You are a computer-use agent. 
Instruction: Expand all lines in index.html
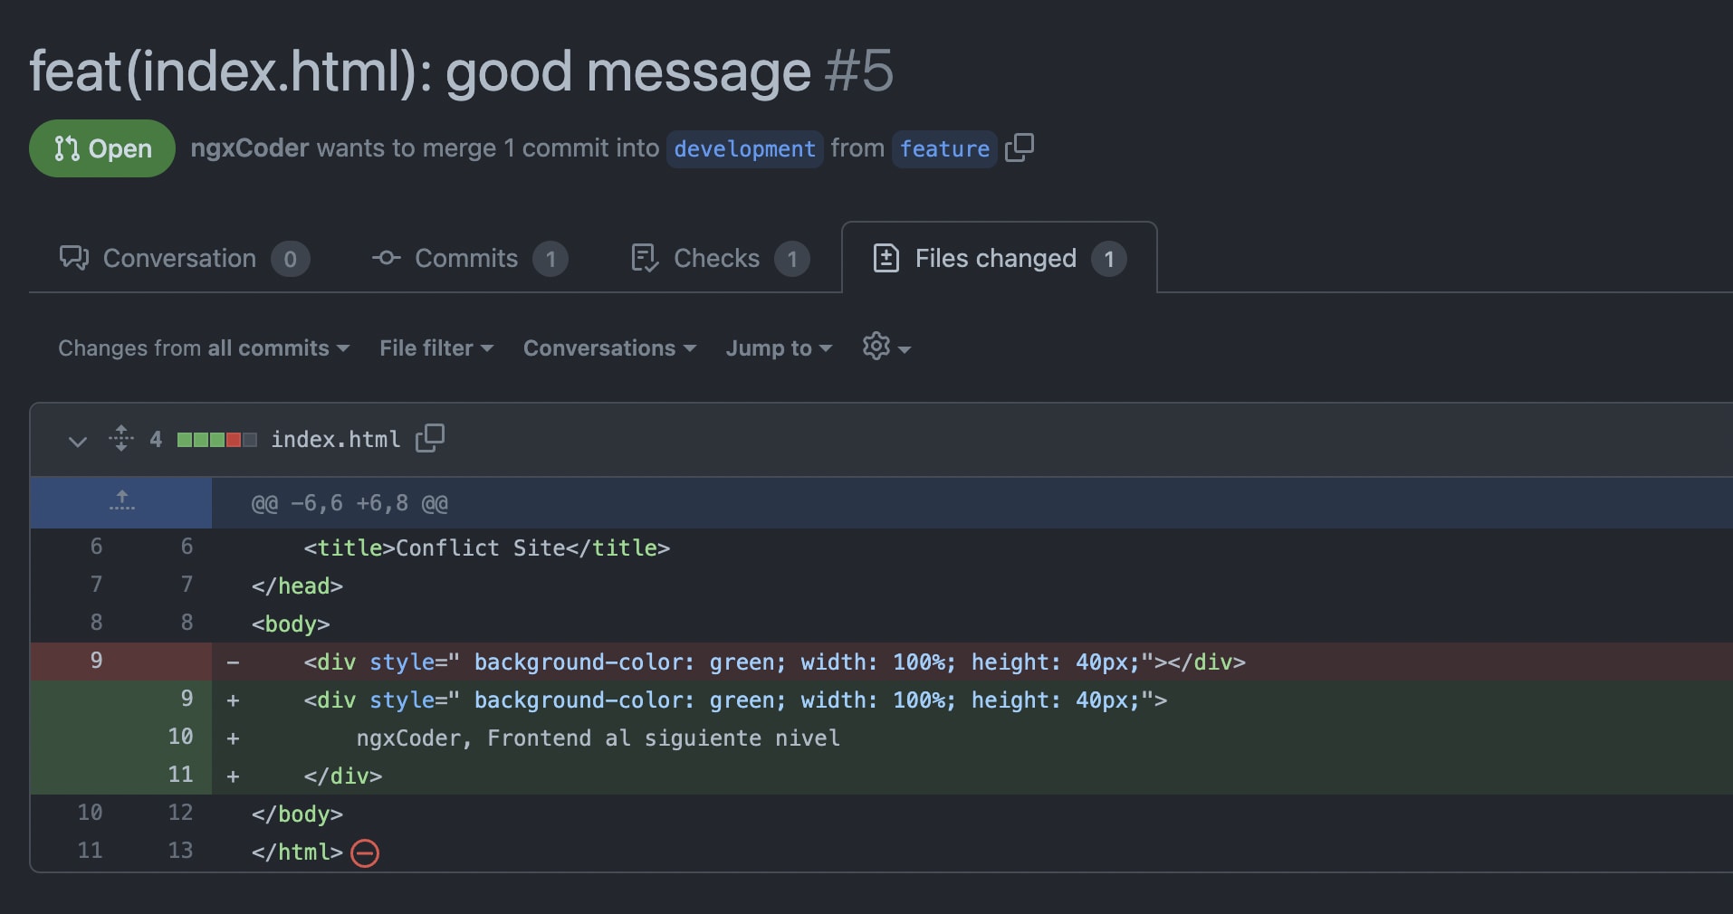point(121,439)
